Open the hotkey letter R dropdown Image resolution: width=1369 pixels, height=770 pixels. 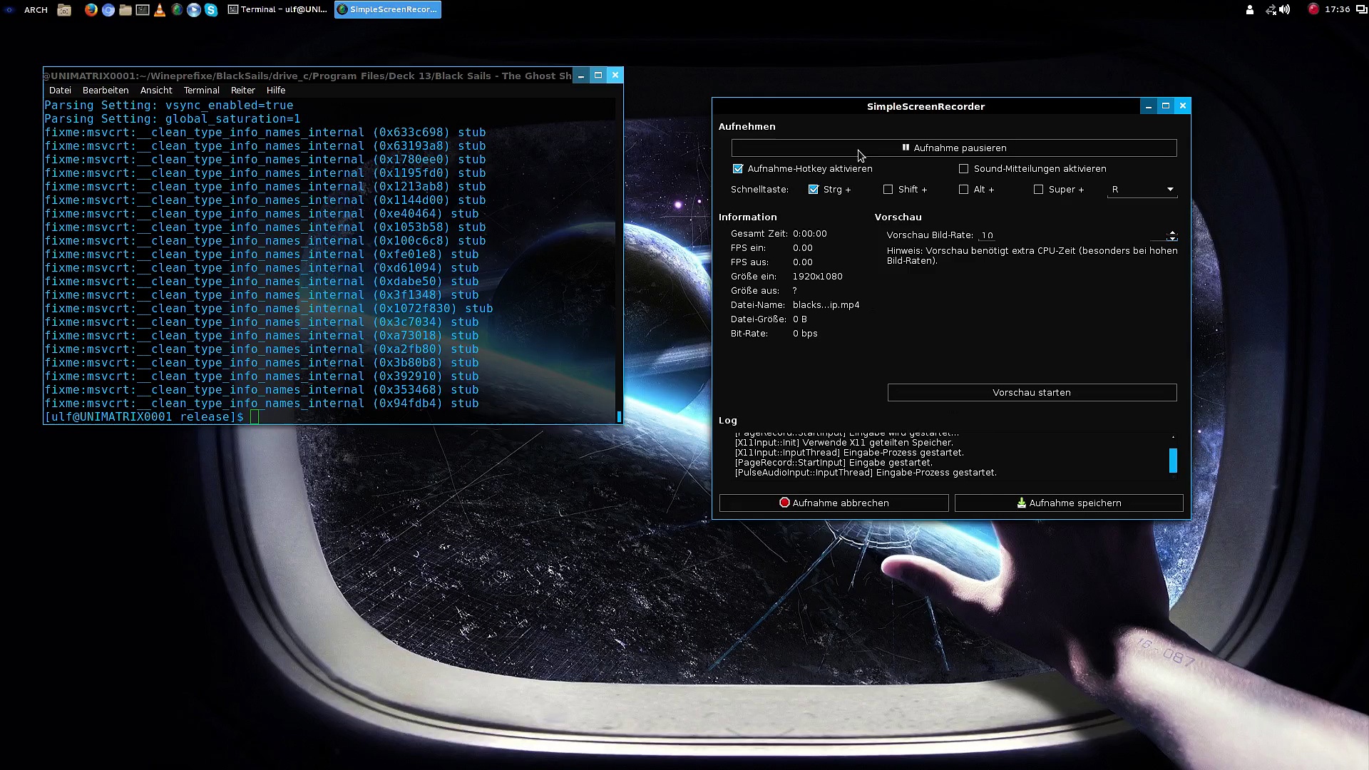pyautogui.click(x=1142, y=190)
